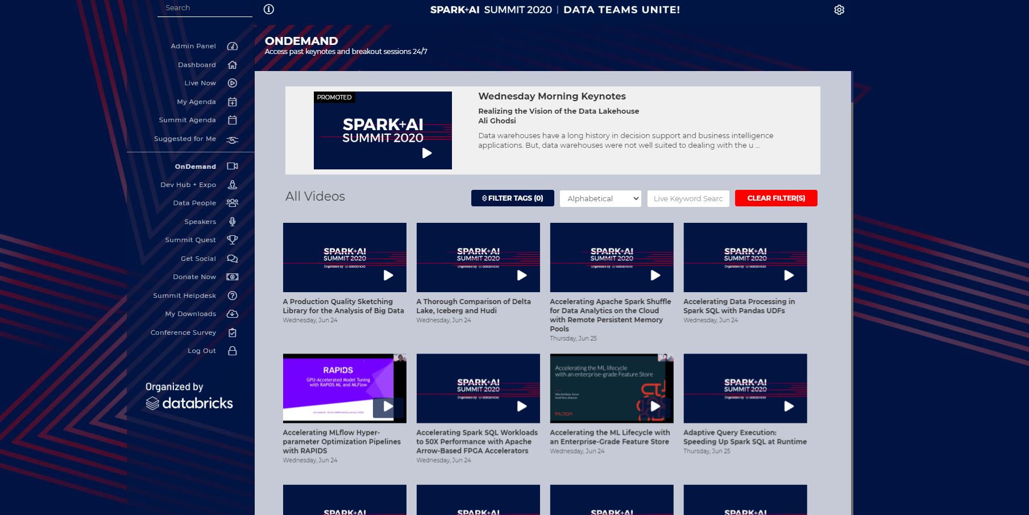
Task: Open Enterprise-Grade Feature Store video thumbnail
Action: tap(612, 388)
